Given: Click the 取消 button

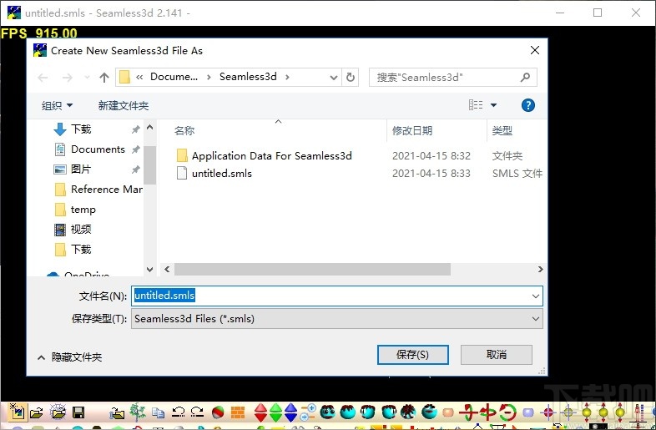Looking at the screenshot, I should click(x=497, y=355).
